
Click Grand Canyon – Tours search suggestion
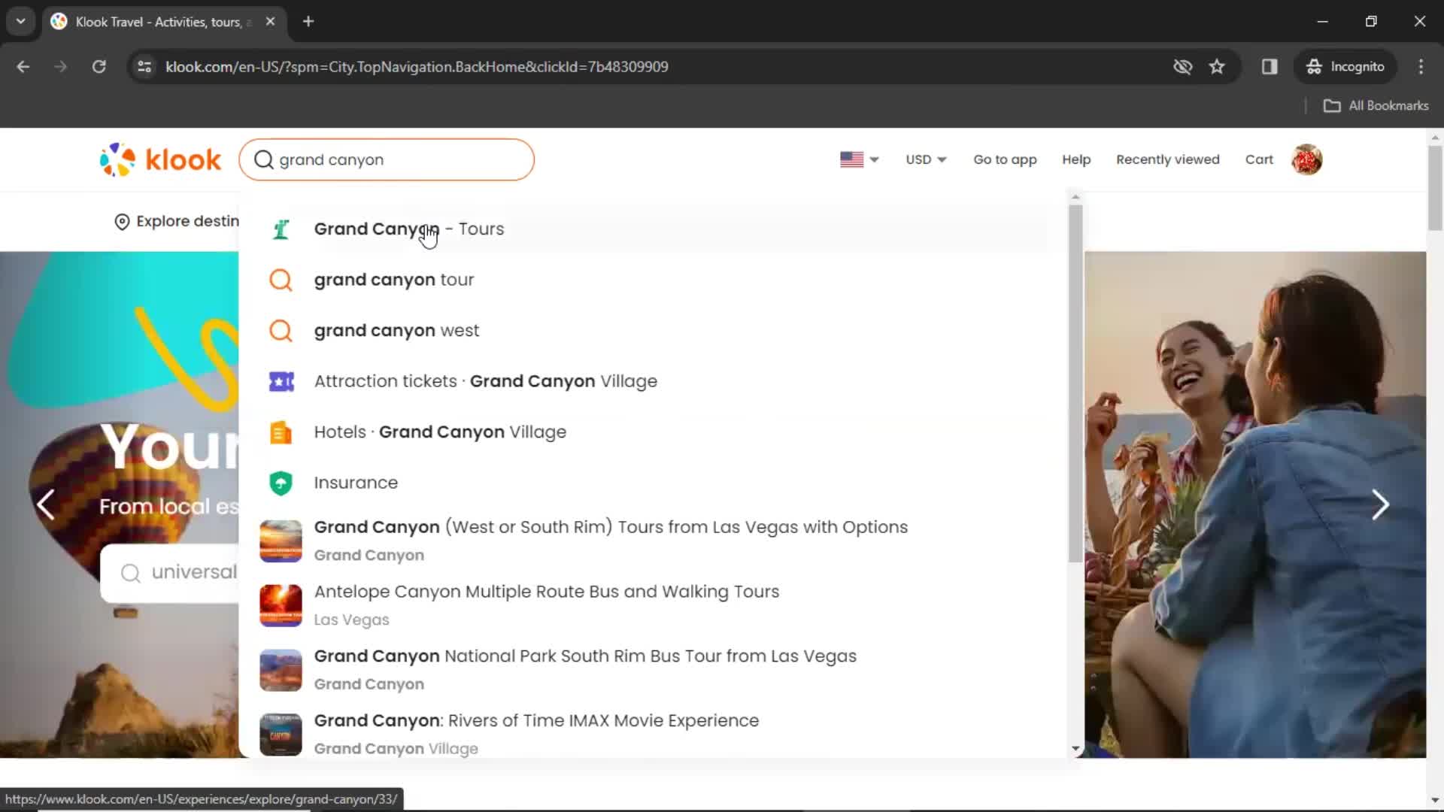(408, 229)
